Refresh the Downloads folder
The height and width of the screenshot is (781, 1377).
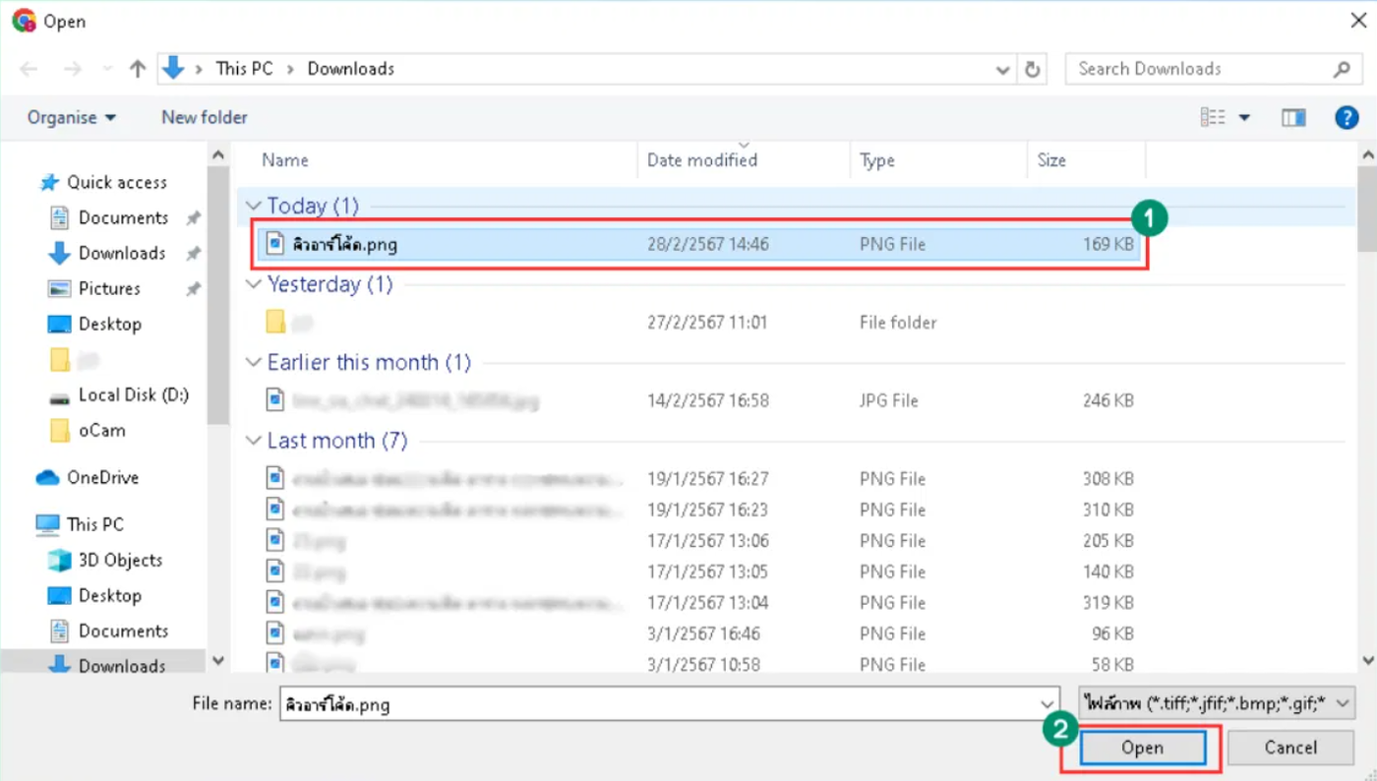click(1033, 69)
